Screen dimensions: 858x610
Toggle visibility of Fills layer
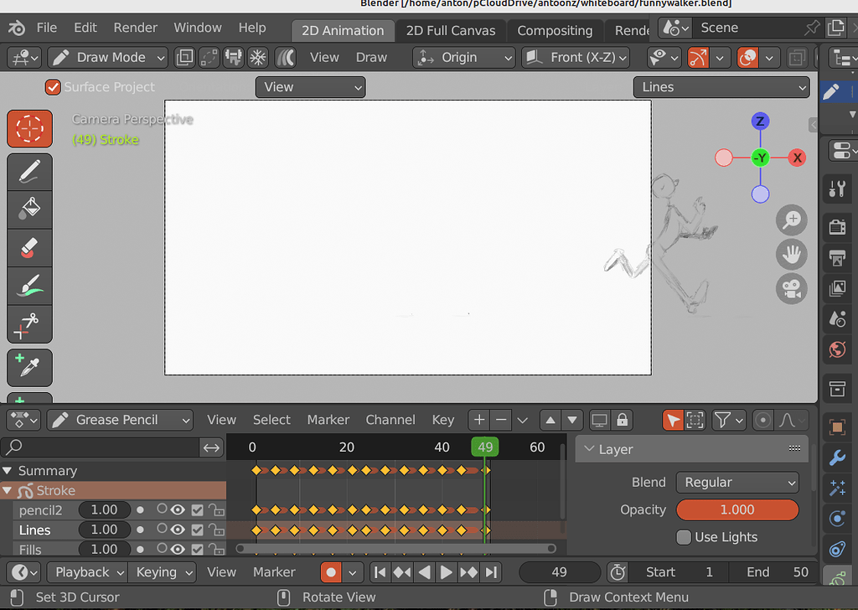(x=178, y=550)
